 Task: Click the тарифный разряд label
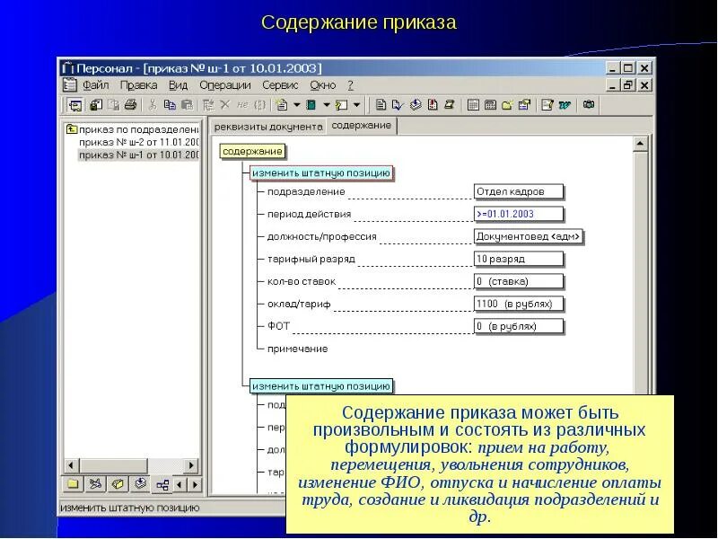(311, 259)
